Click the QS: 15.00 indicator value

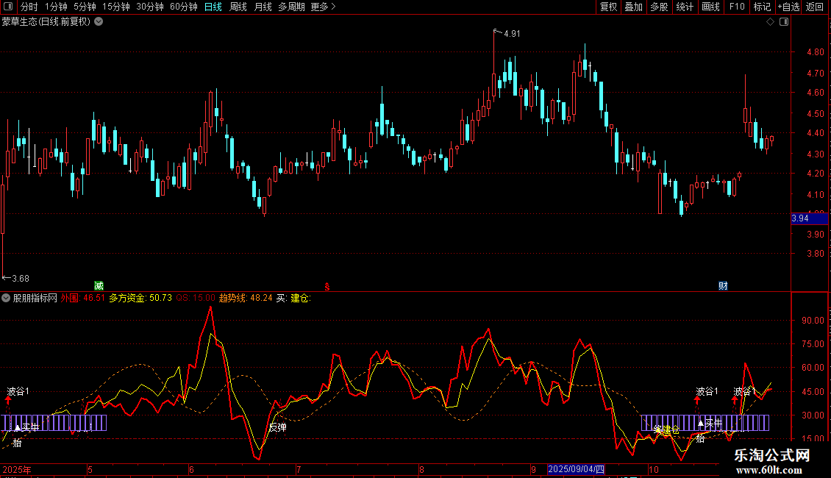tap(196, 299)
